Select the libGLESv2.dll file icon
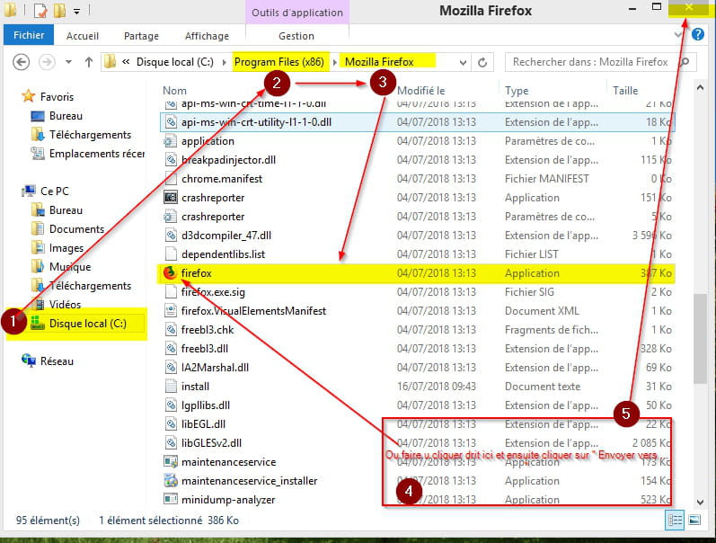This screenshot has width=716, height=543. pos(171,443)
